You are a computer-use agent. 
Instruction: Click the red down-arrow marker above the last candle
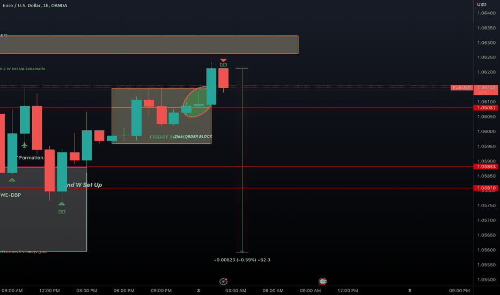223,60
